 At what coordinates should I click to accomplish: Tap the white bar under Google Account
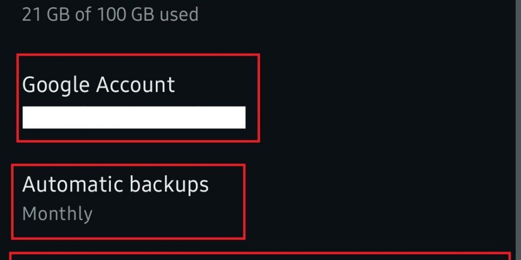[134, 118]
